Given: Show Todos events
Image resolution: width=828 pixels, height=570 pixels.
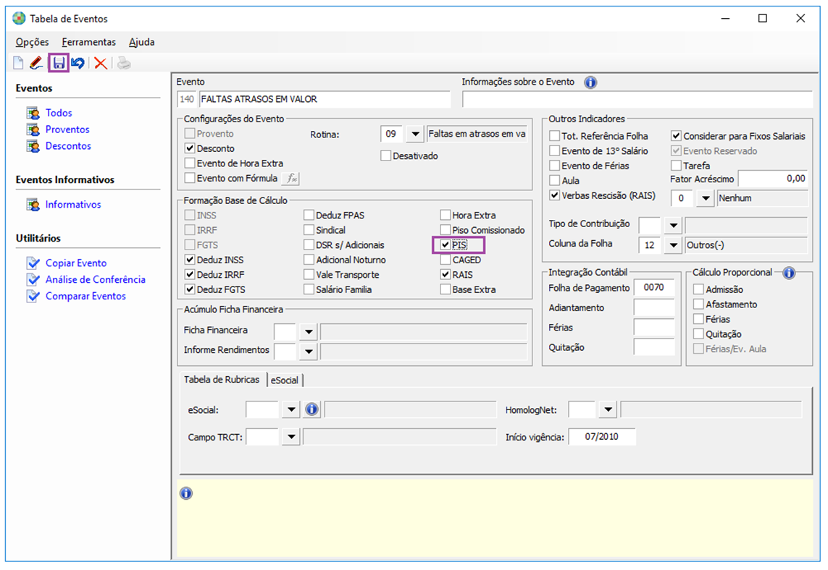Looking at the screenshot, I should coord(59,113).
